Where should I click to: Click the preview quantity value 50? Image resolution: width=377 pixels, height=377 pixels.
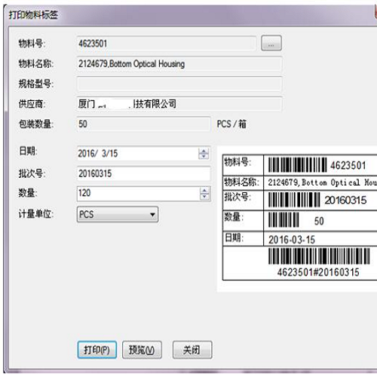pyautogui.click(x=319, y=221)
